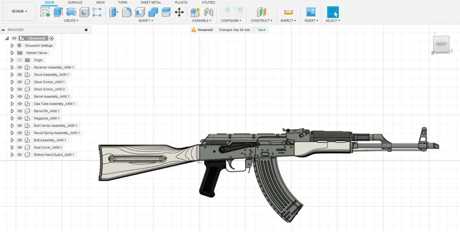Select the Offset Face tool icon
Image resolution: width=460 pixels, height=232 pixels.
click(x=166, y=12)
